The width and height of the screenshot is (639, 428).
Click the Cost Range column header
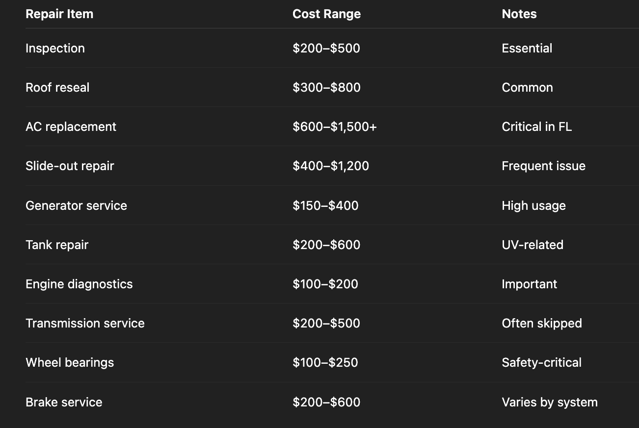(x=326, y=14)
